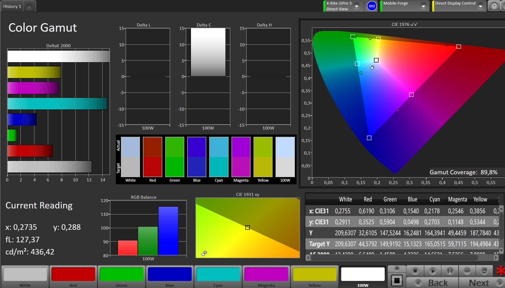Click the continuous read infinity icon
Viewport: 505px width, 288px height.
pos(467,271)
